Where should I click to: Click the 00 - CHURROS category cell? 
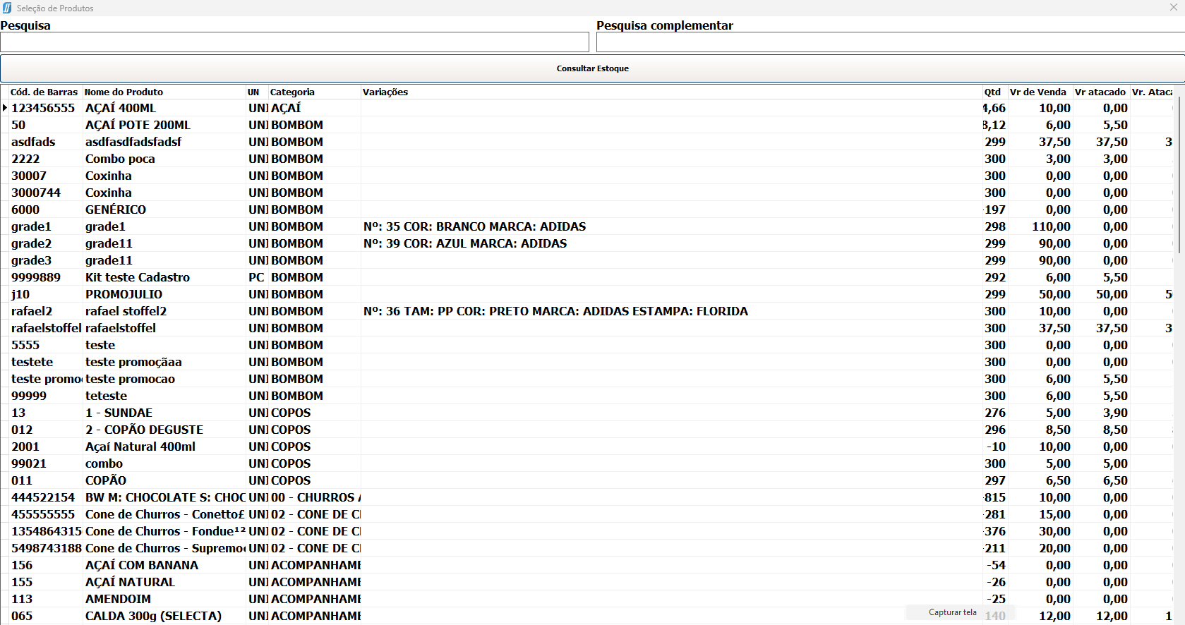click(315, 497)
